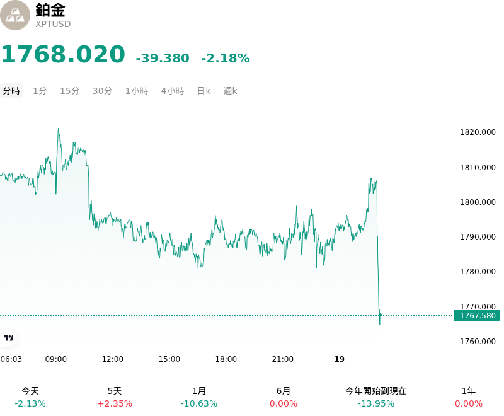Choose the 15分 interval tab

[70, 91]
